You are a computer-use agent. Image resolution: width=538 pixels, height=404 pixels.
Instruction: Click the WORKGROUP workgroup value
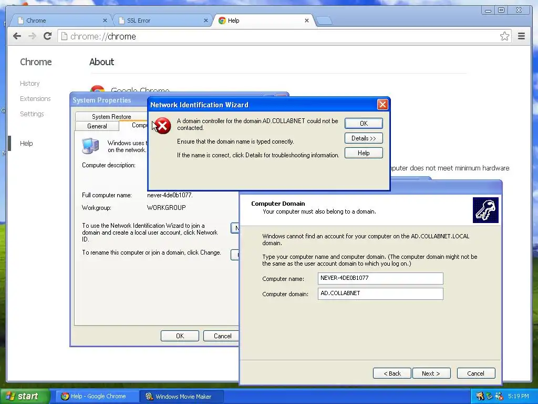167,207
